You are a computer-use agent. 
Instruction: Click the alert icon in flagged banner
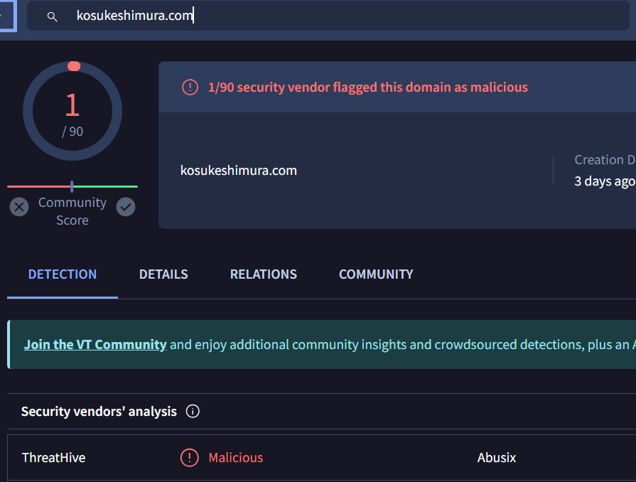point(190,87)
